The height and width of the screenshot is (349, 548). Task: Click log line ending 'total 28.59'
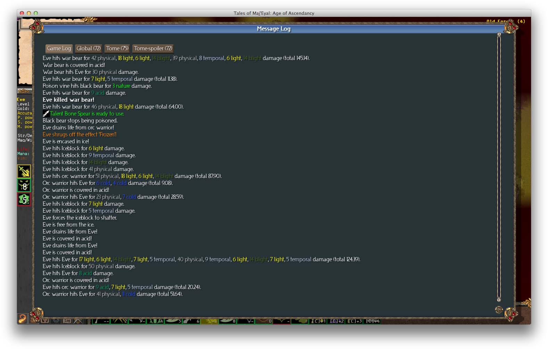pyautogui.click(x=113, y=197)
